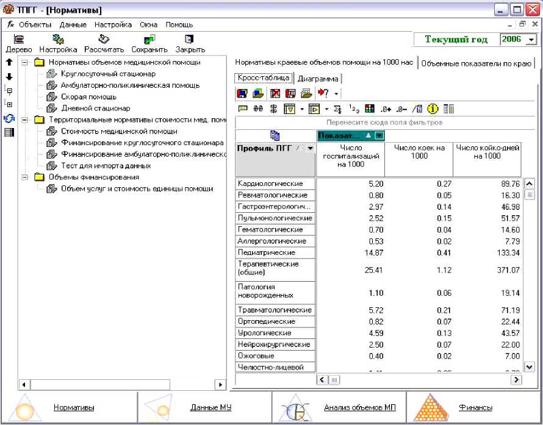Collapse the Объемы финансирования tree folder

tap(24, 177)
